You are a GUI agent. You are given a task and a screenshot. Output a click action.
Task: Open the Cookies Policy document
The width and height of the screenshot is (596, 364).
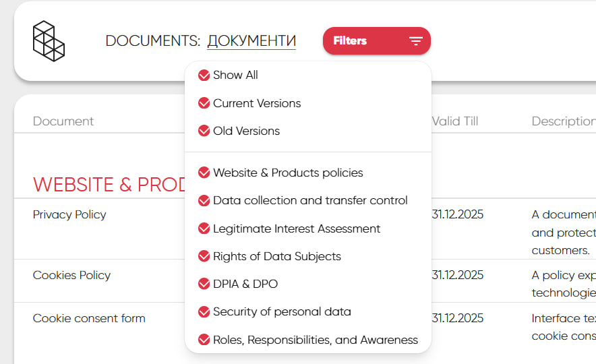72,275
